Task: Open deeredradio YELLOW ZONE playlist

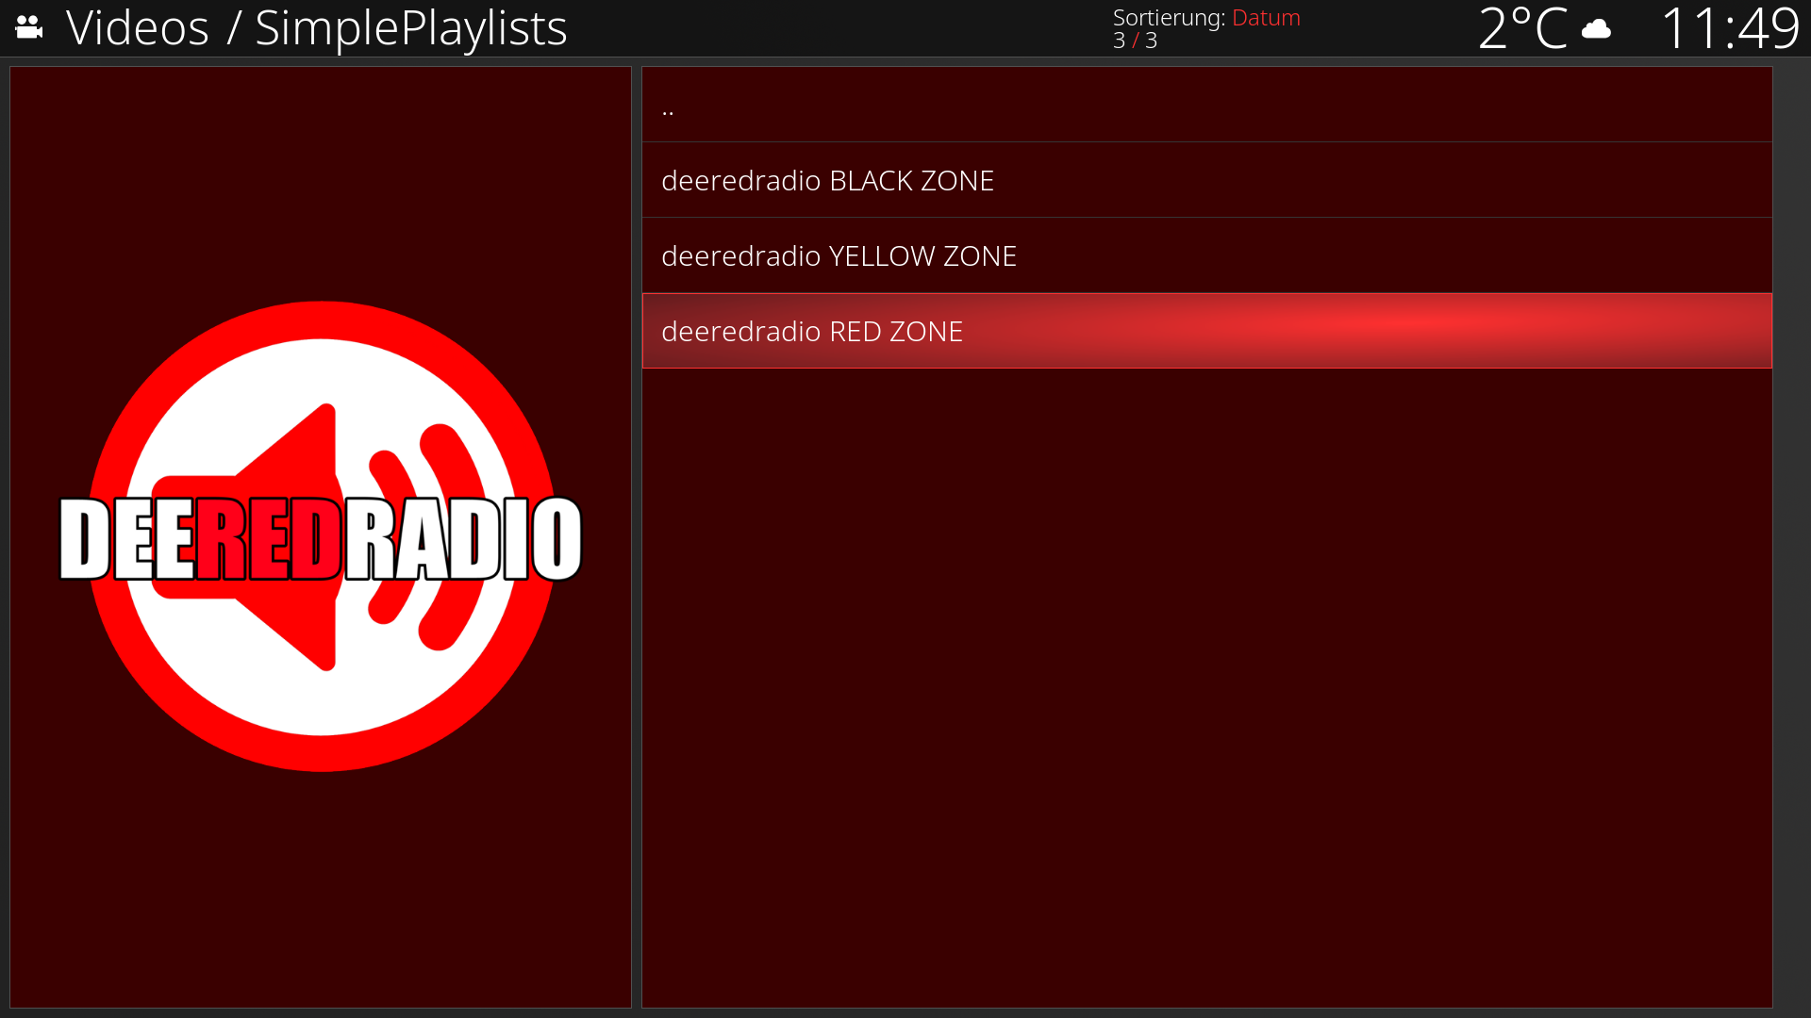Action: pos(1206,255)
